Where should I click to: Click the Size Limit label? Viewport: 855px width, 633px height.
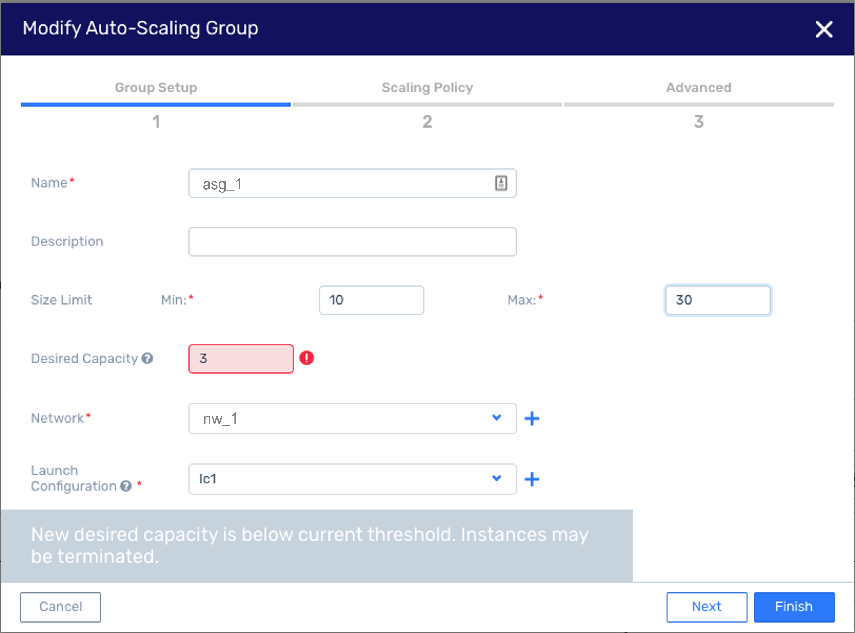[61, 300]
